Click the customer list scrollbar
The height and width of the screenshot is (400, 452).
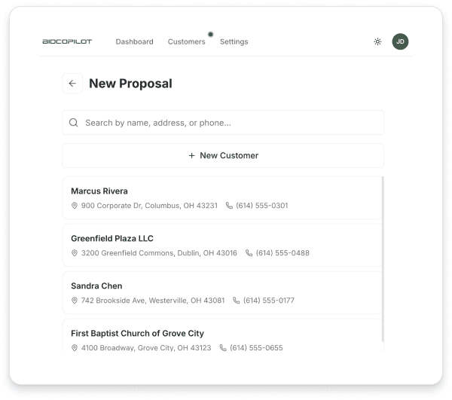(x=383, y=259)
